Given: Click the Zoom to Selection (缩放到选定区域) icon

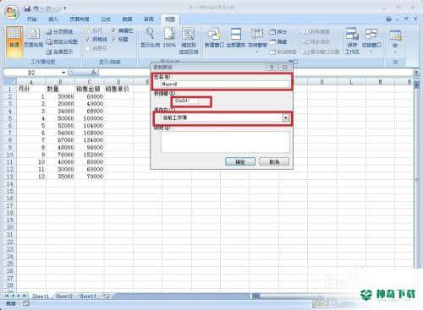Looking at the screenshot, I should (x=189, y=41).
